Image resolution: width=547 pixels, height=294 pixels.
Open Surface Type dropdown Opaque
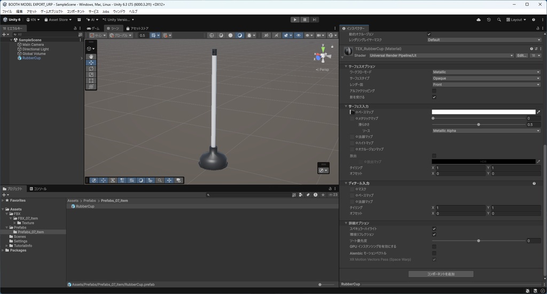click(x=486, y=78)
